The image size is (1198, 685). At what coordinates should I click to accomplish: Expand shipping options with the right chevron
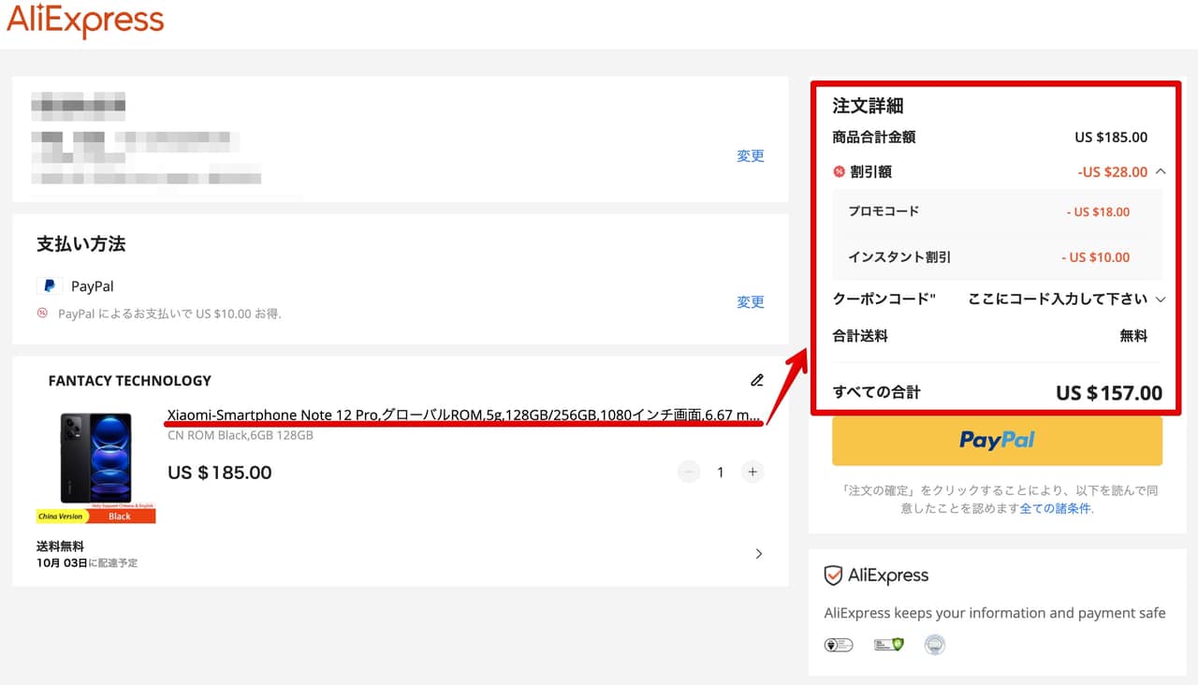point(759,554)
